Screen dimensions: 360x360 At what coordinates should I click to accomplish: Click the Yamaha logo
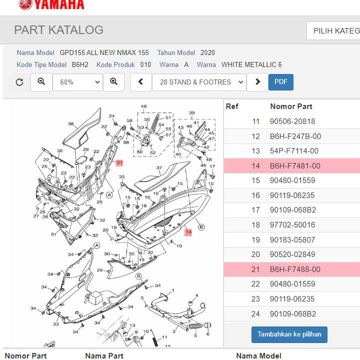click(51, 5)
